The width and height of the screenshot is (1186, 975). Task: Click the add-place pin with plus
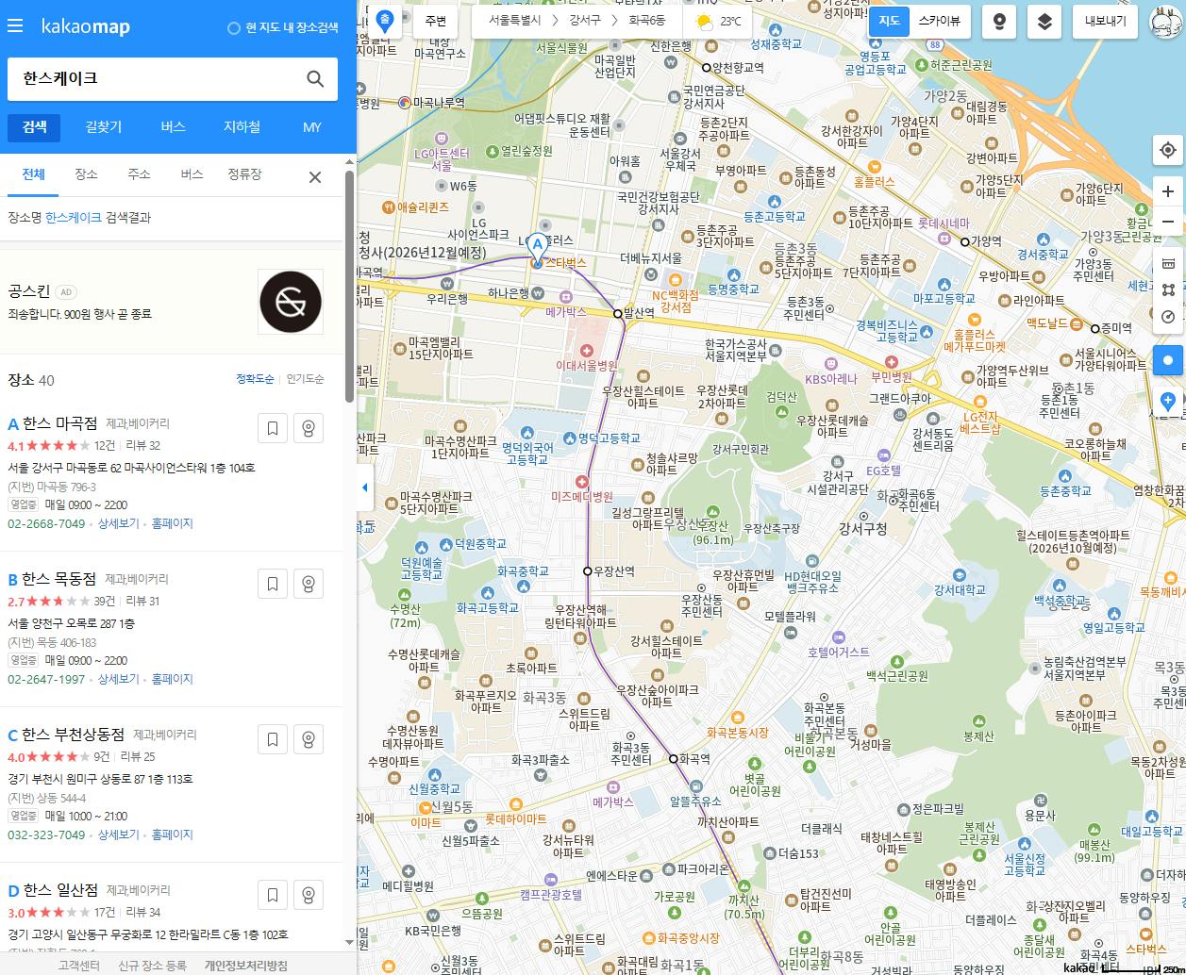point(1168,402)
